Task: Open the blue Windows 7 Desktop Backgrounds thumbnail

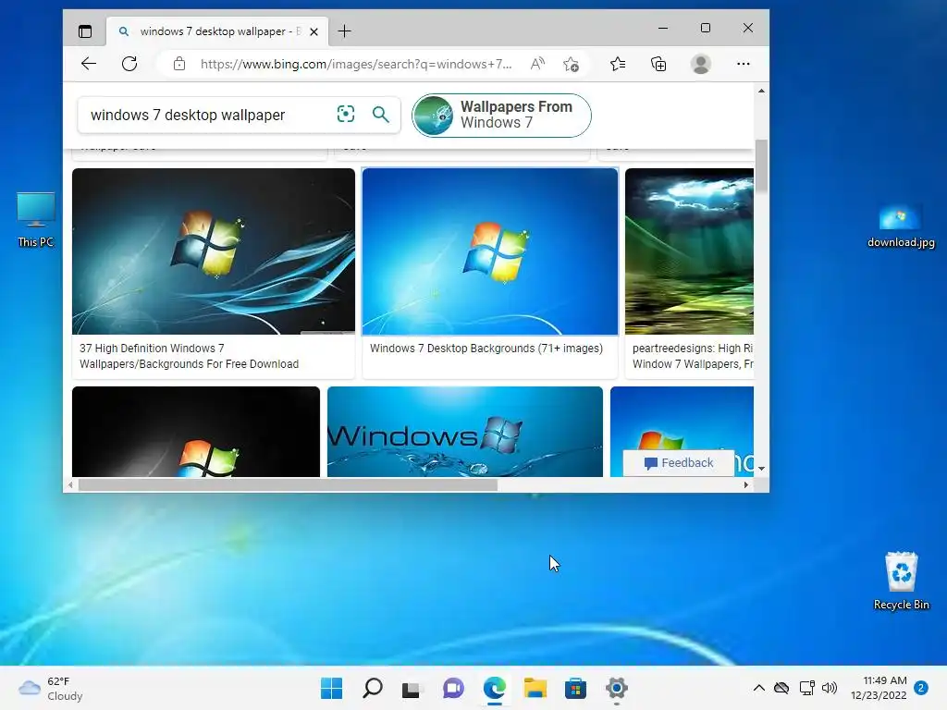Action: click(490, 251)
